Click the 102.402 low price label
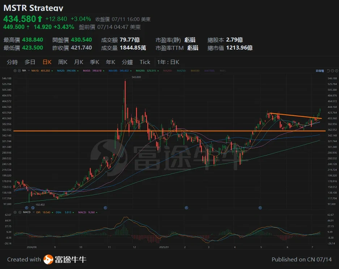Screen dimensions: 339x269 point(40,205)
